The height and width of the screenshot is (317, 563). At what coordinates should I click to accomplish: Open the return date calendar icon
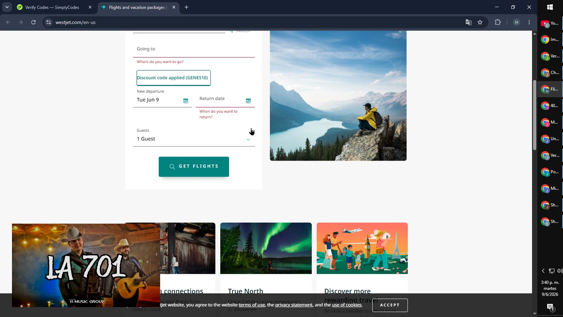248,101
